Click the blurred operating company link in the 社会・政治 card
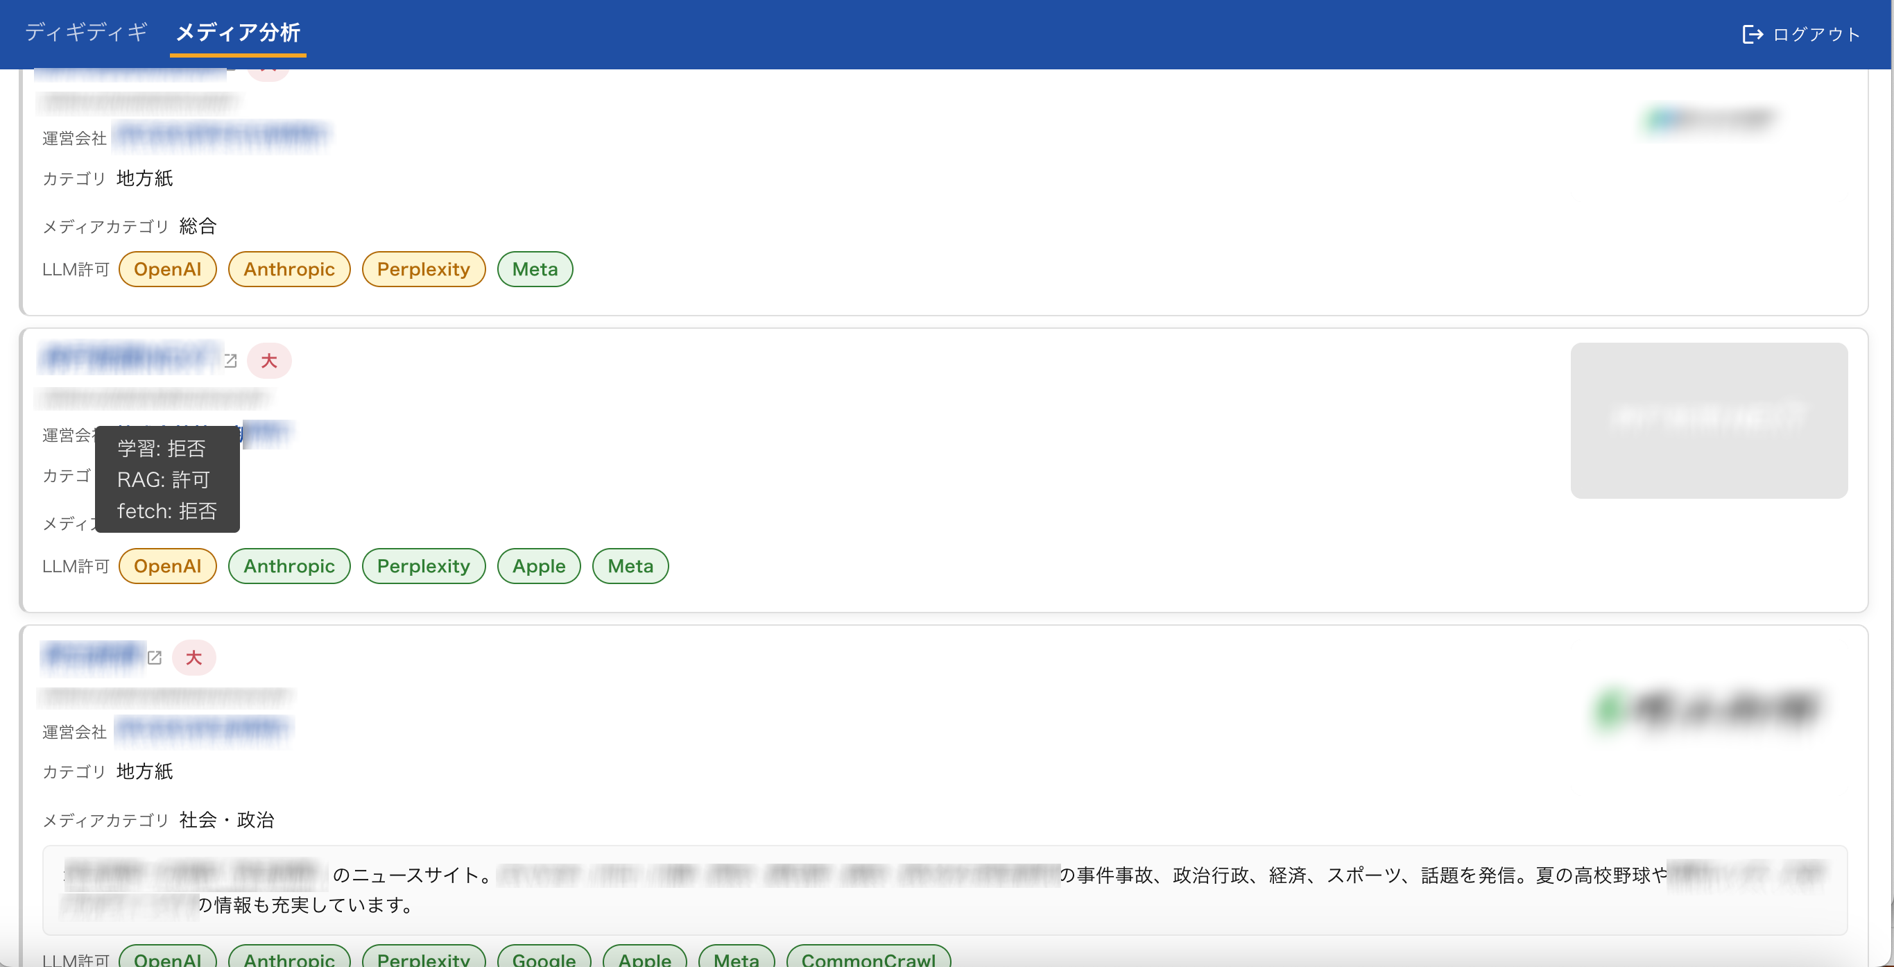The height and width of the screenshot is (967, 1894). pos(203,730)
